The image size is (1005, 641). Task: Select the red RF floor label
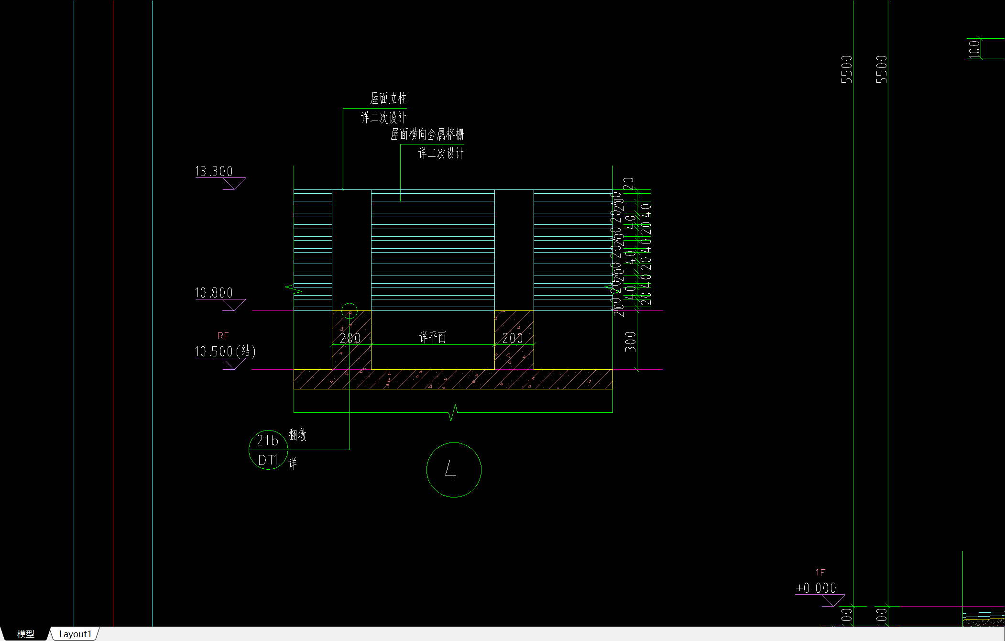tap(223, 336)
